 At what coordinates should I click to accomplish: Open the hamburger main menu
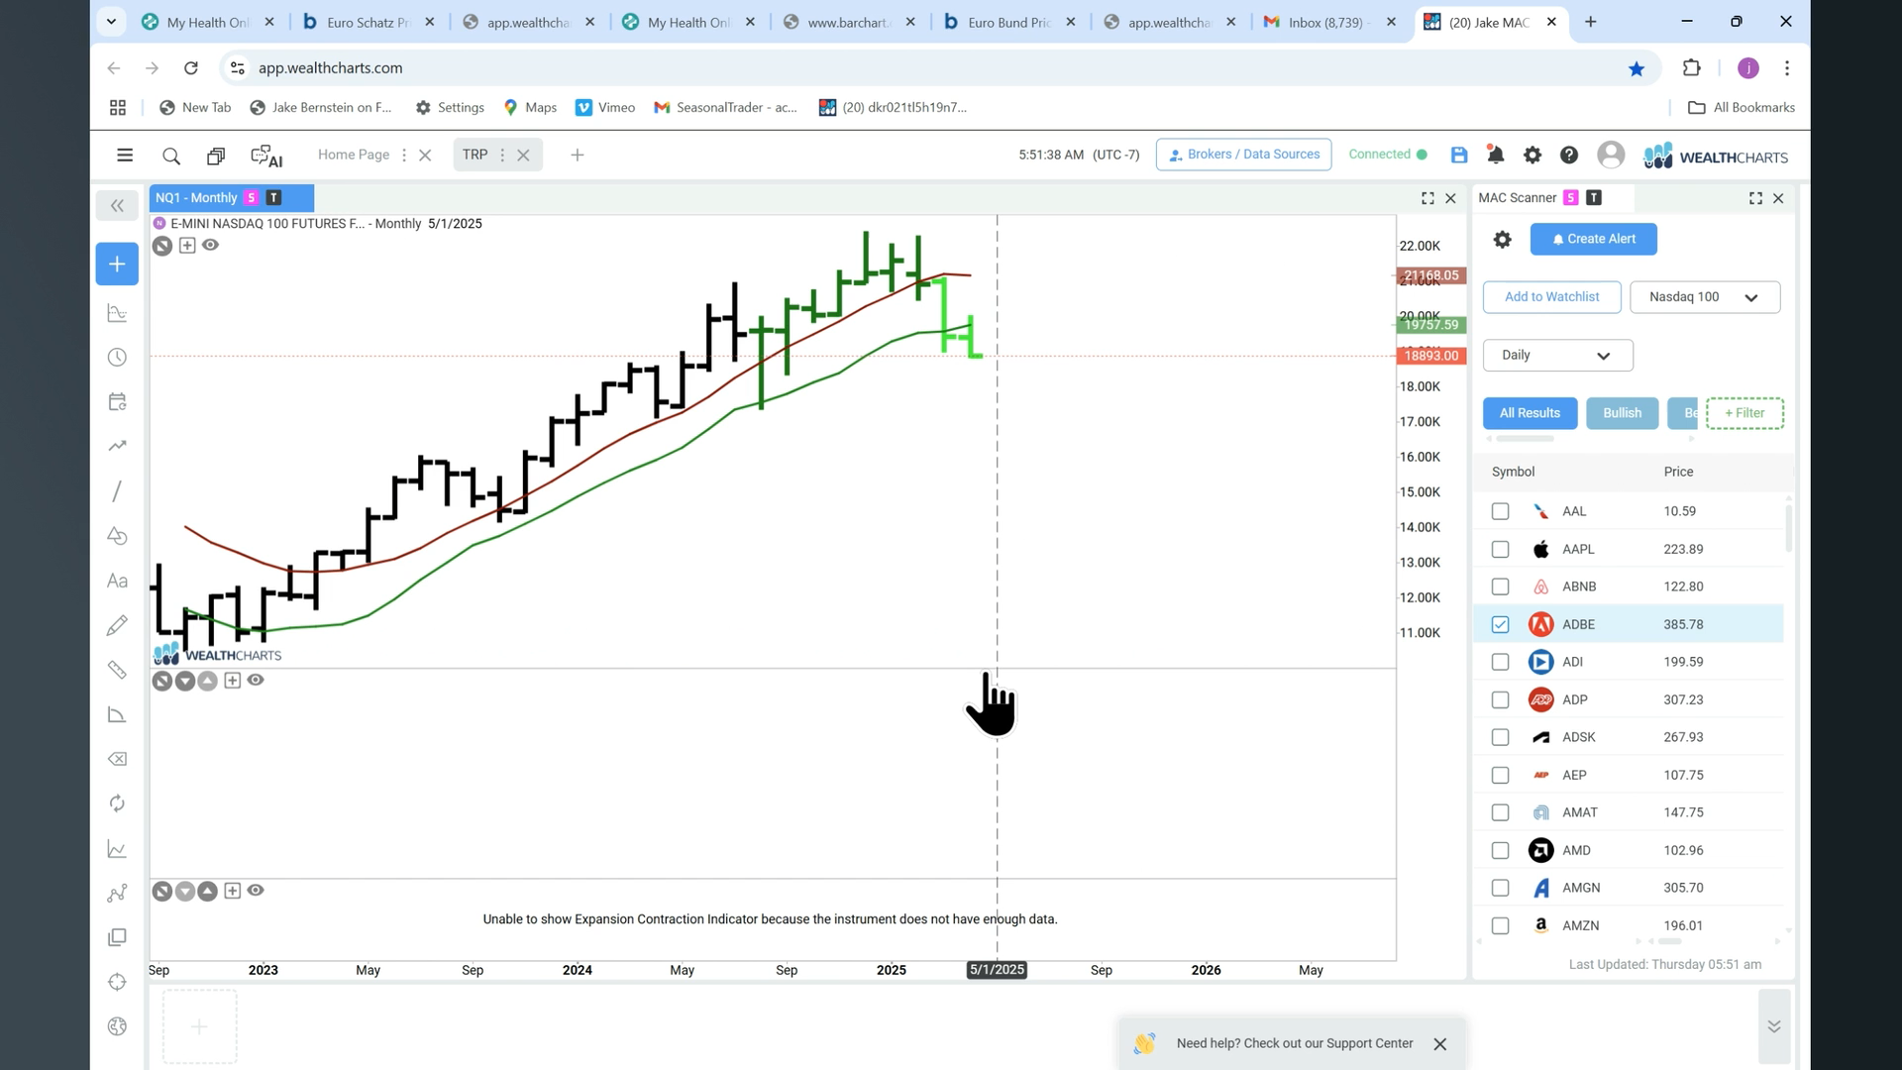click(125, 155)
